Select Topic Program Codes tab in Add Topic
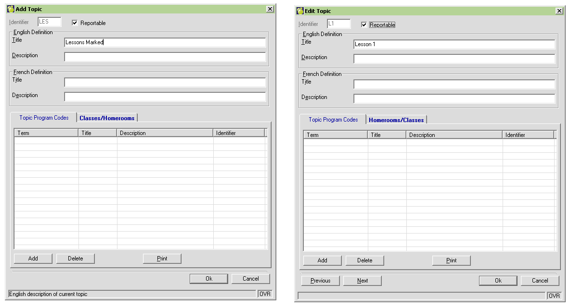 pyautogui.click(x=44, y=118)
